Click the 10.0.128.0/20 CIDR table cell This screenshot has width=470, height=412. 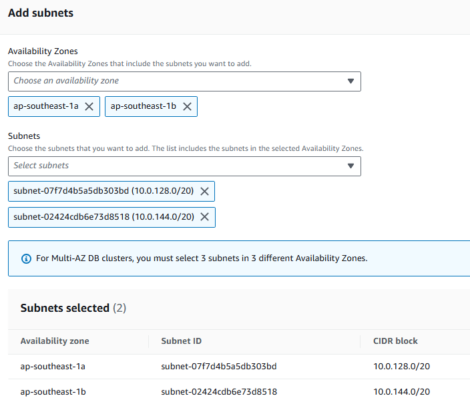click(x=401, y=367)
